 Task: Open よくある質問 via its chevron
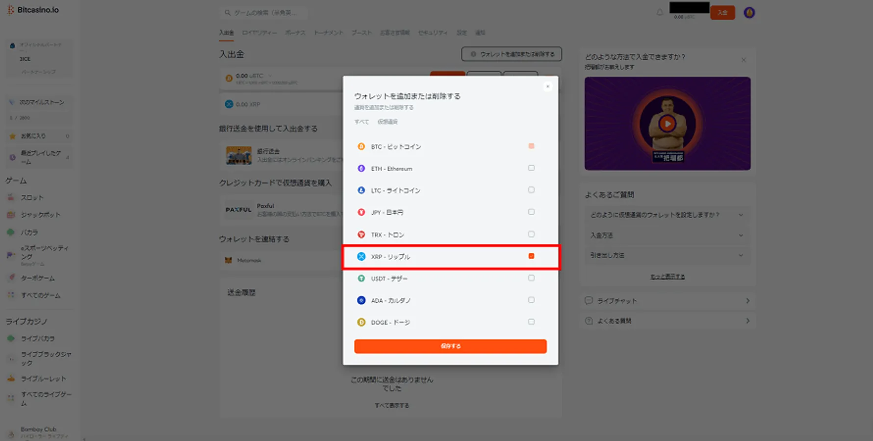coord(747,321)
